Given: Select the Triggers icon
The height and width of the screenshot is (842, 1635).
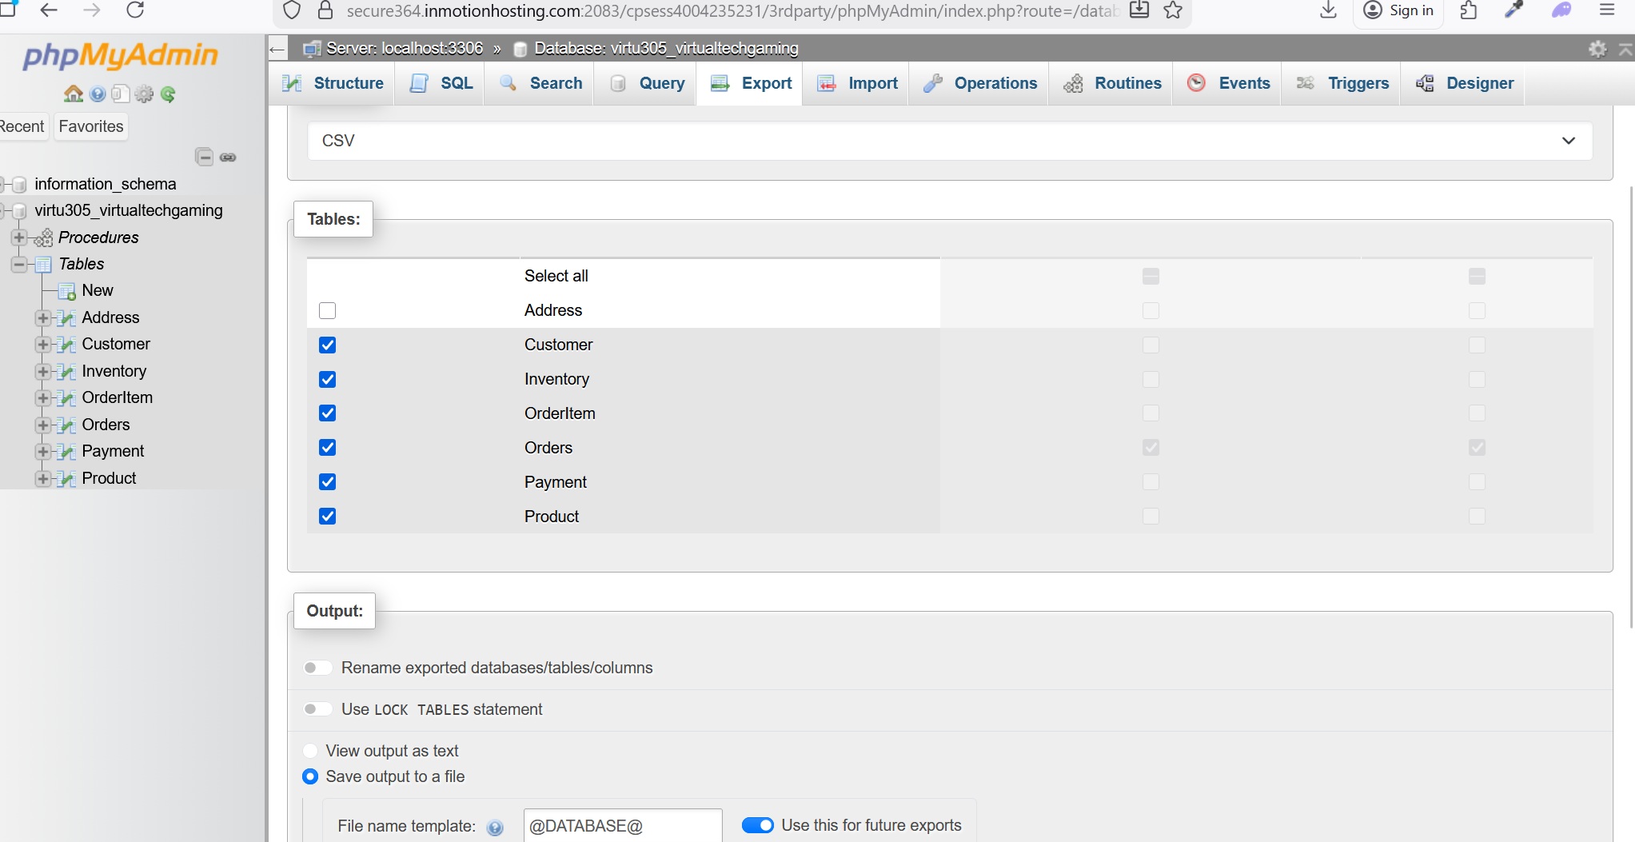Looking at the screenshot, I should pyautogui.click(x=1305, y=82).
